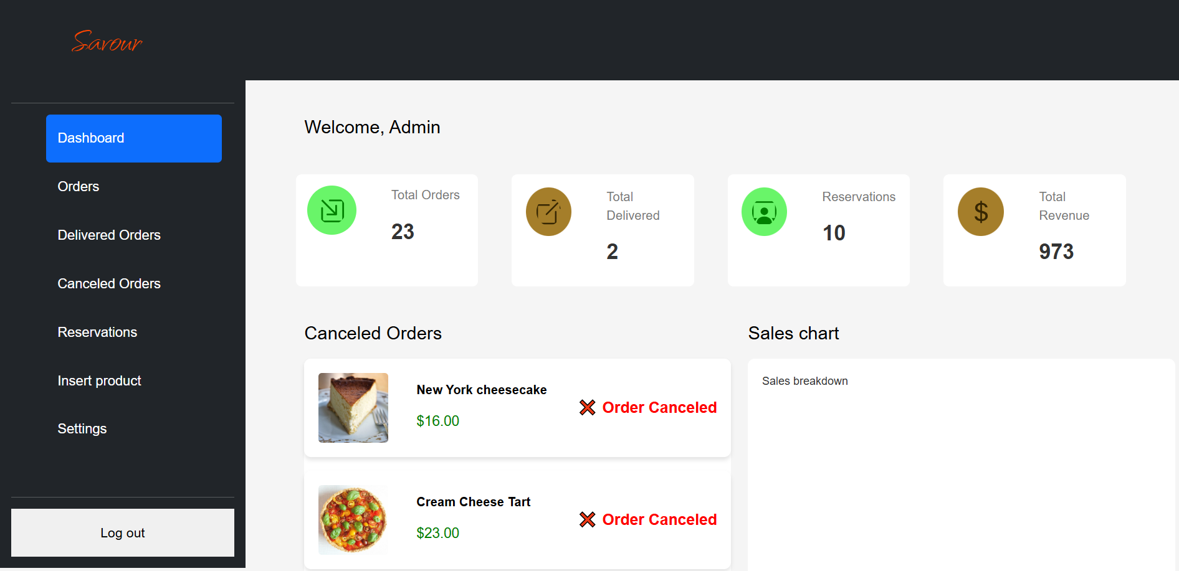Click the New York cheesecake thumbnail image

[353, 407]
